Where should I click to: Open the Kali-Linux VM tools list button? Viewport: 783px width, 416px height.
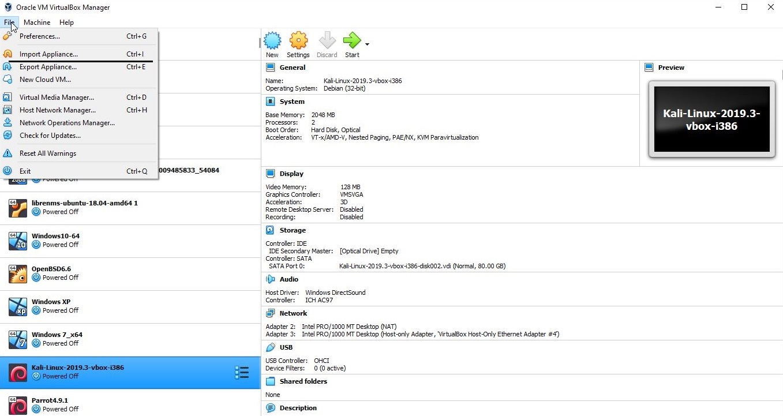(242, 373)
